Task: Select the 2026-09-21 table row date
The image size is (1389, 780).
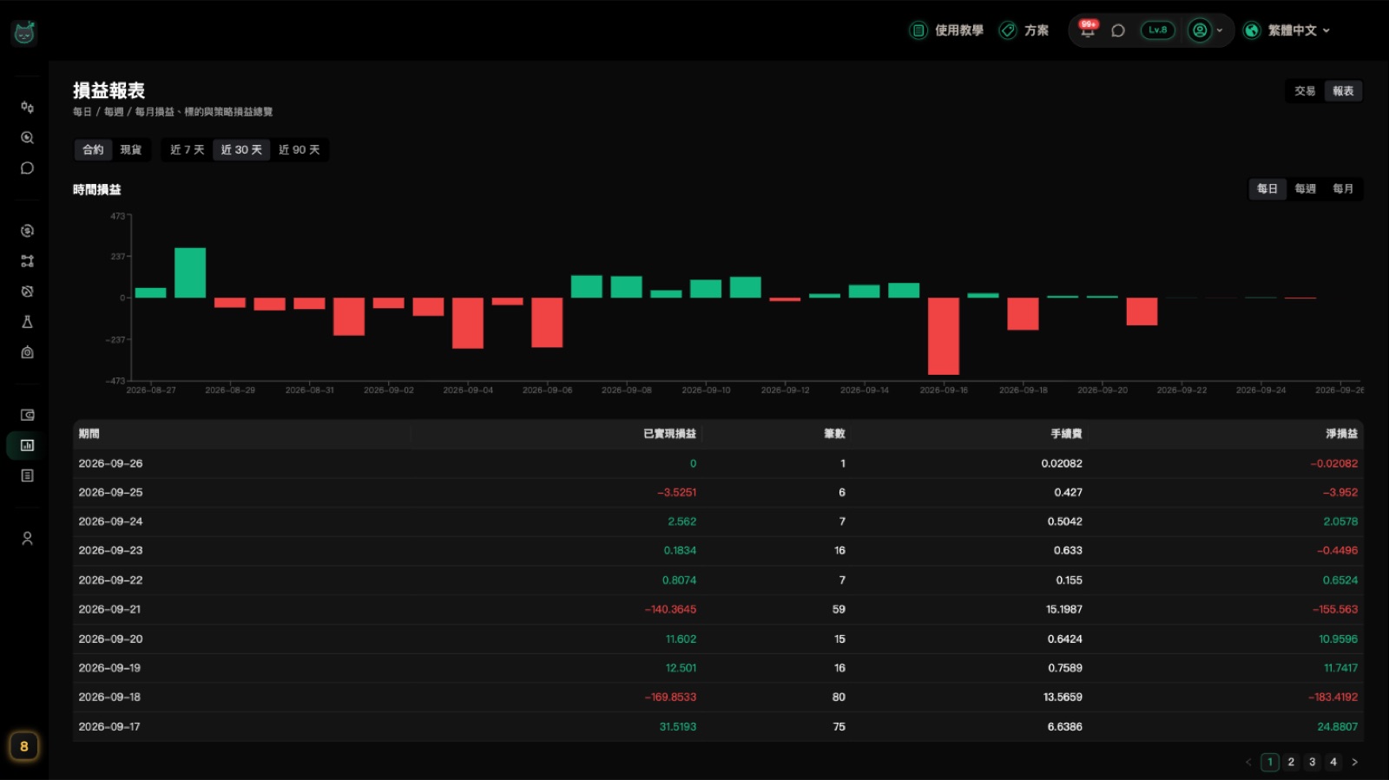Action: coord(109,609)
